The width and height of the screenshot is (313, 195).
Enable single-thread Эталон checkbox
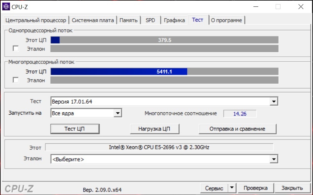pyautogui.click(x=15, y=48)
